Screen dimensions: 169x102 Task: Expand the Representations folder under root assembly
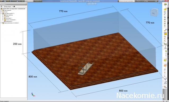point(1,10)
